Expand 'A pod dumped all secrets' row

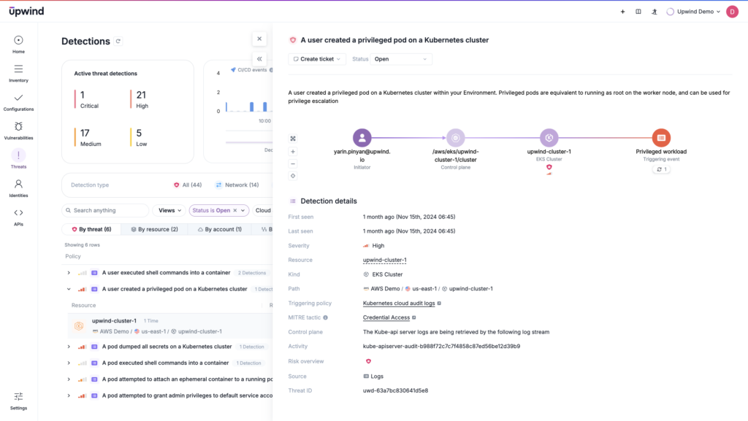pyautogui.click(x=69, y=347)
